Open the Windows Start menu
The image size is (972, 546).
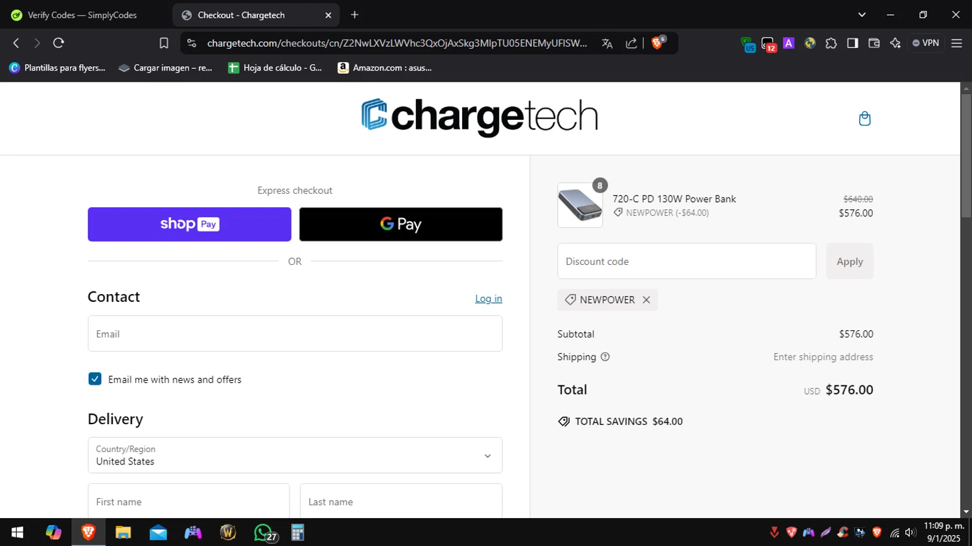click(x=17, y=532)
